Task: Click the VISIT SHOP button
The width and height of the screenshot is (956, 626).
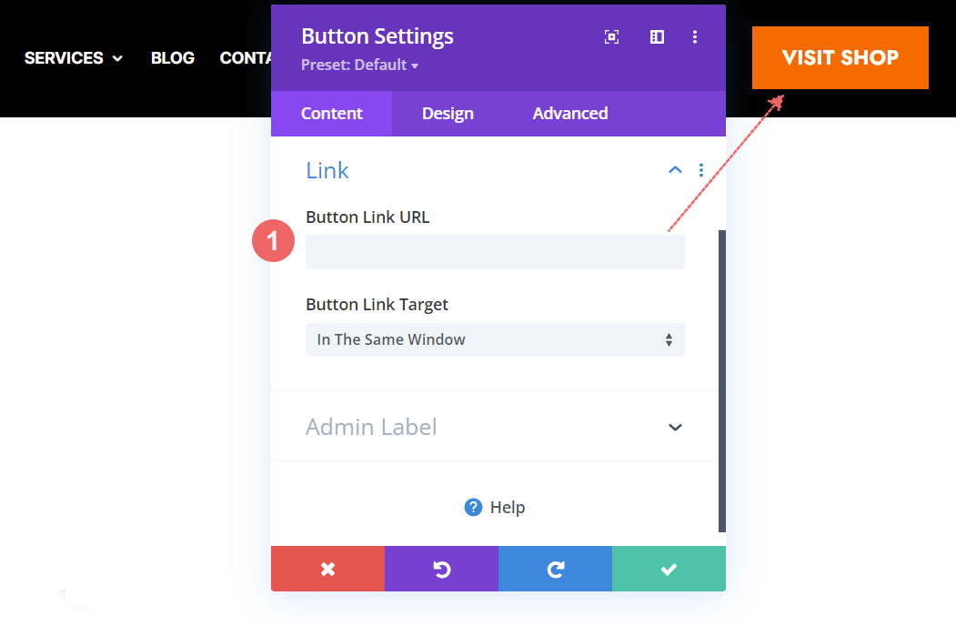Action: [839, 57]
